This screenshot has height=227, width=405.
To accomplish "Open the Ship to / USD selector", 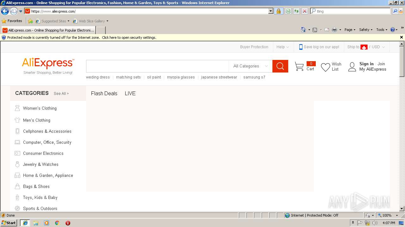I will [366, 47].
